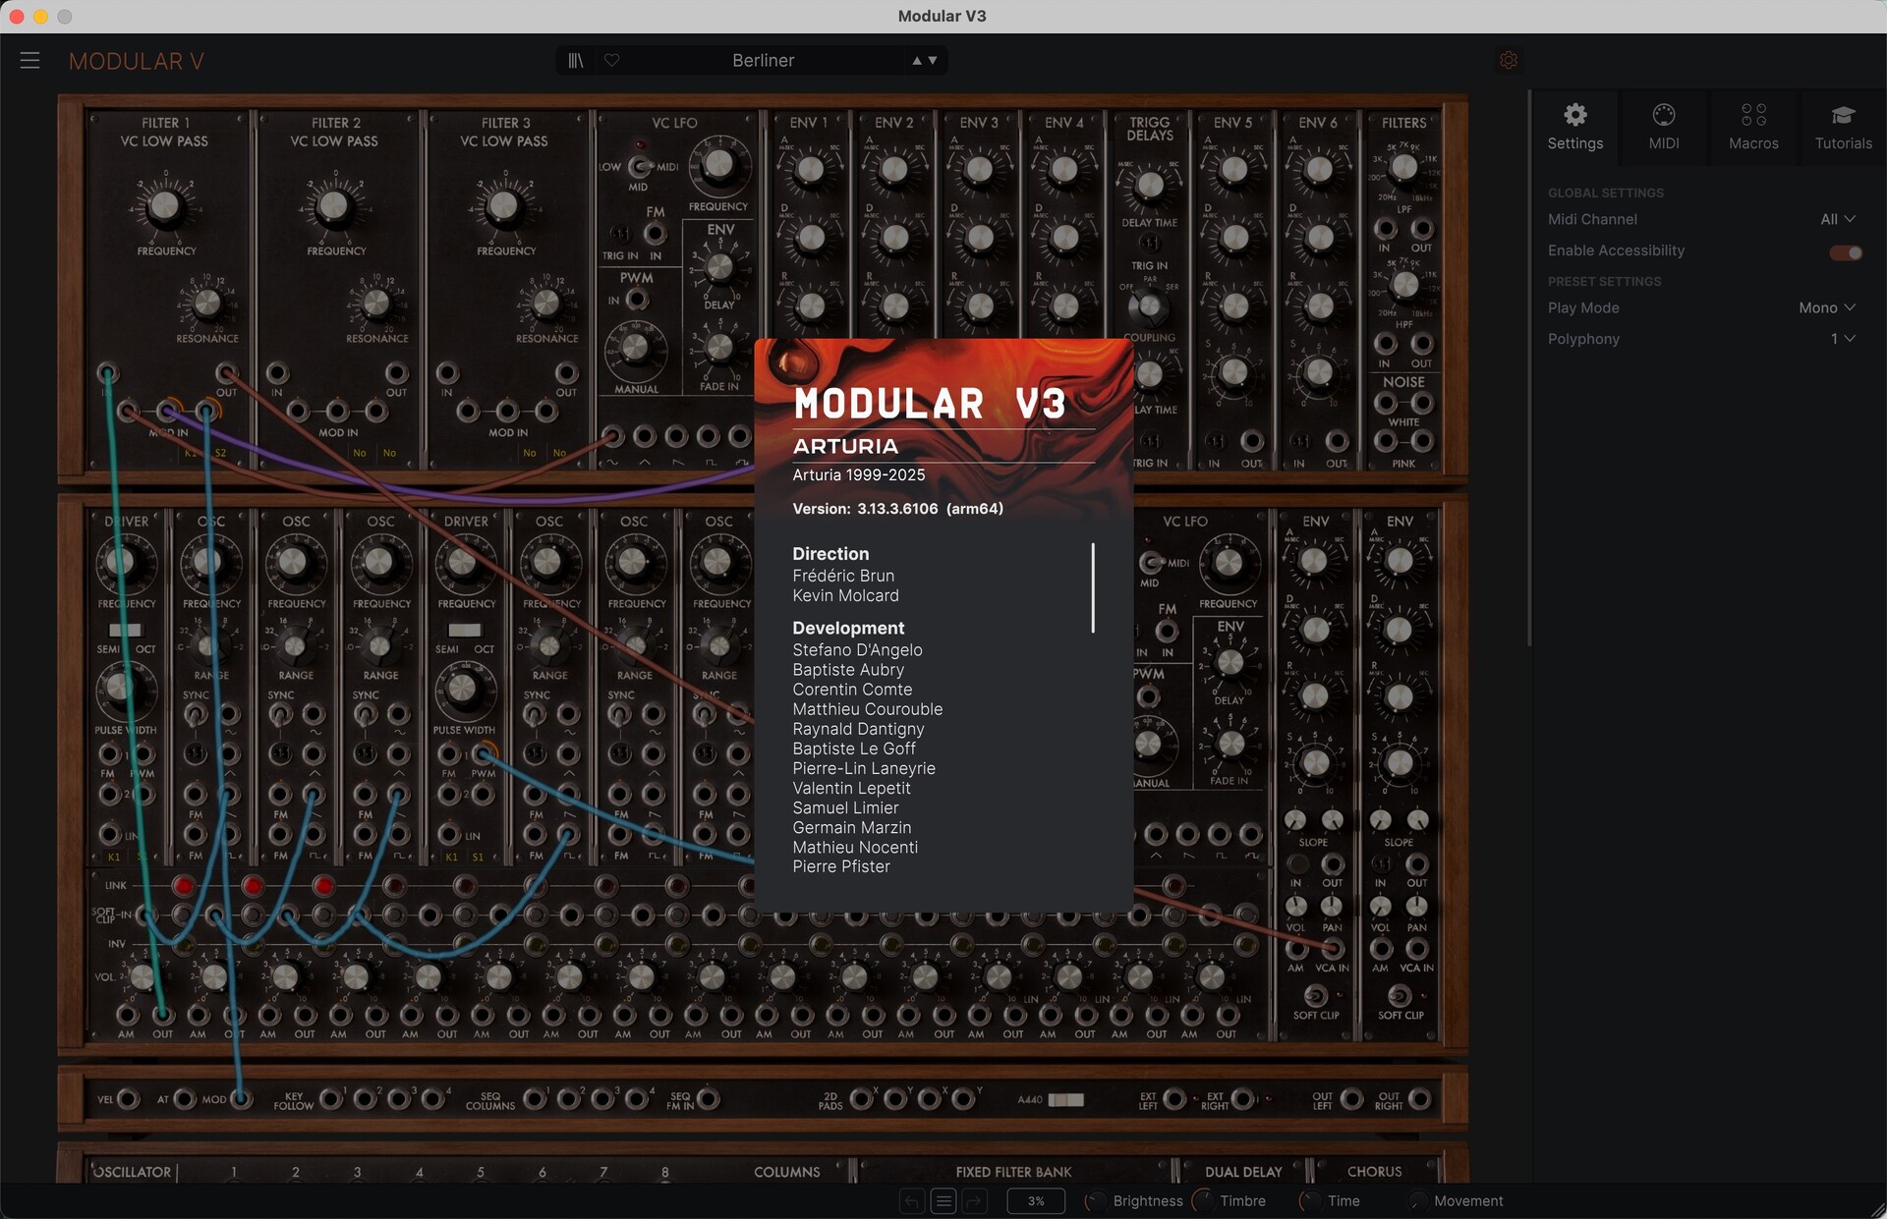The height and width of the screenshot is (1219, 1887).
Task: Open the hamburger main menu
Action: click(29, 61)
